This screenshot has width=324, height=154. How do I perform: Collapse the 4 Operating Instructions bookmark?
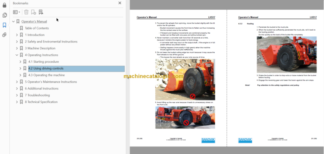[17, 55]
